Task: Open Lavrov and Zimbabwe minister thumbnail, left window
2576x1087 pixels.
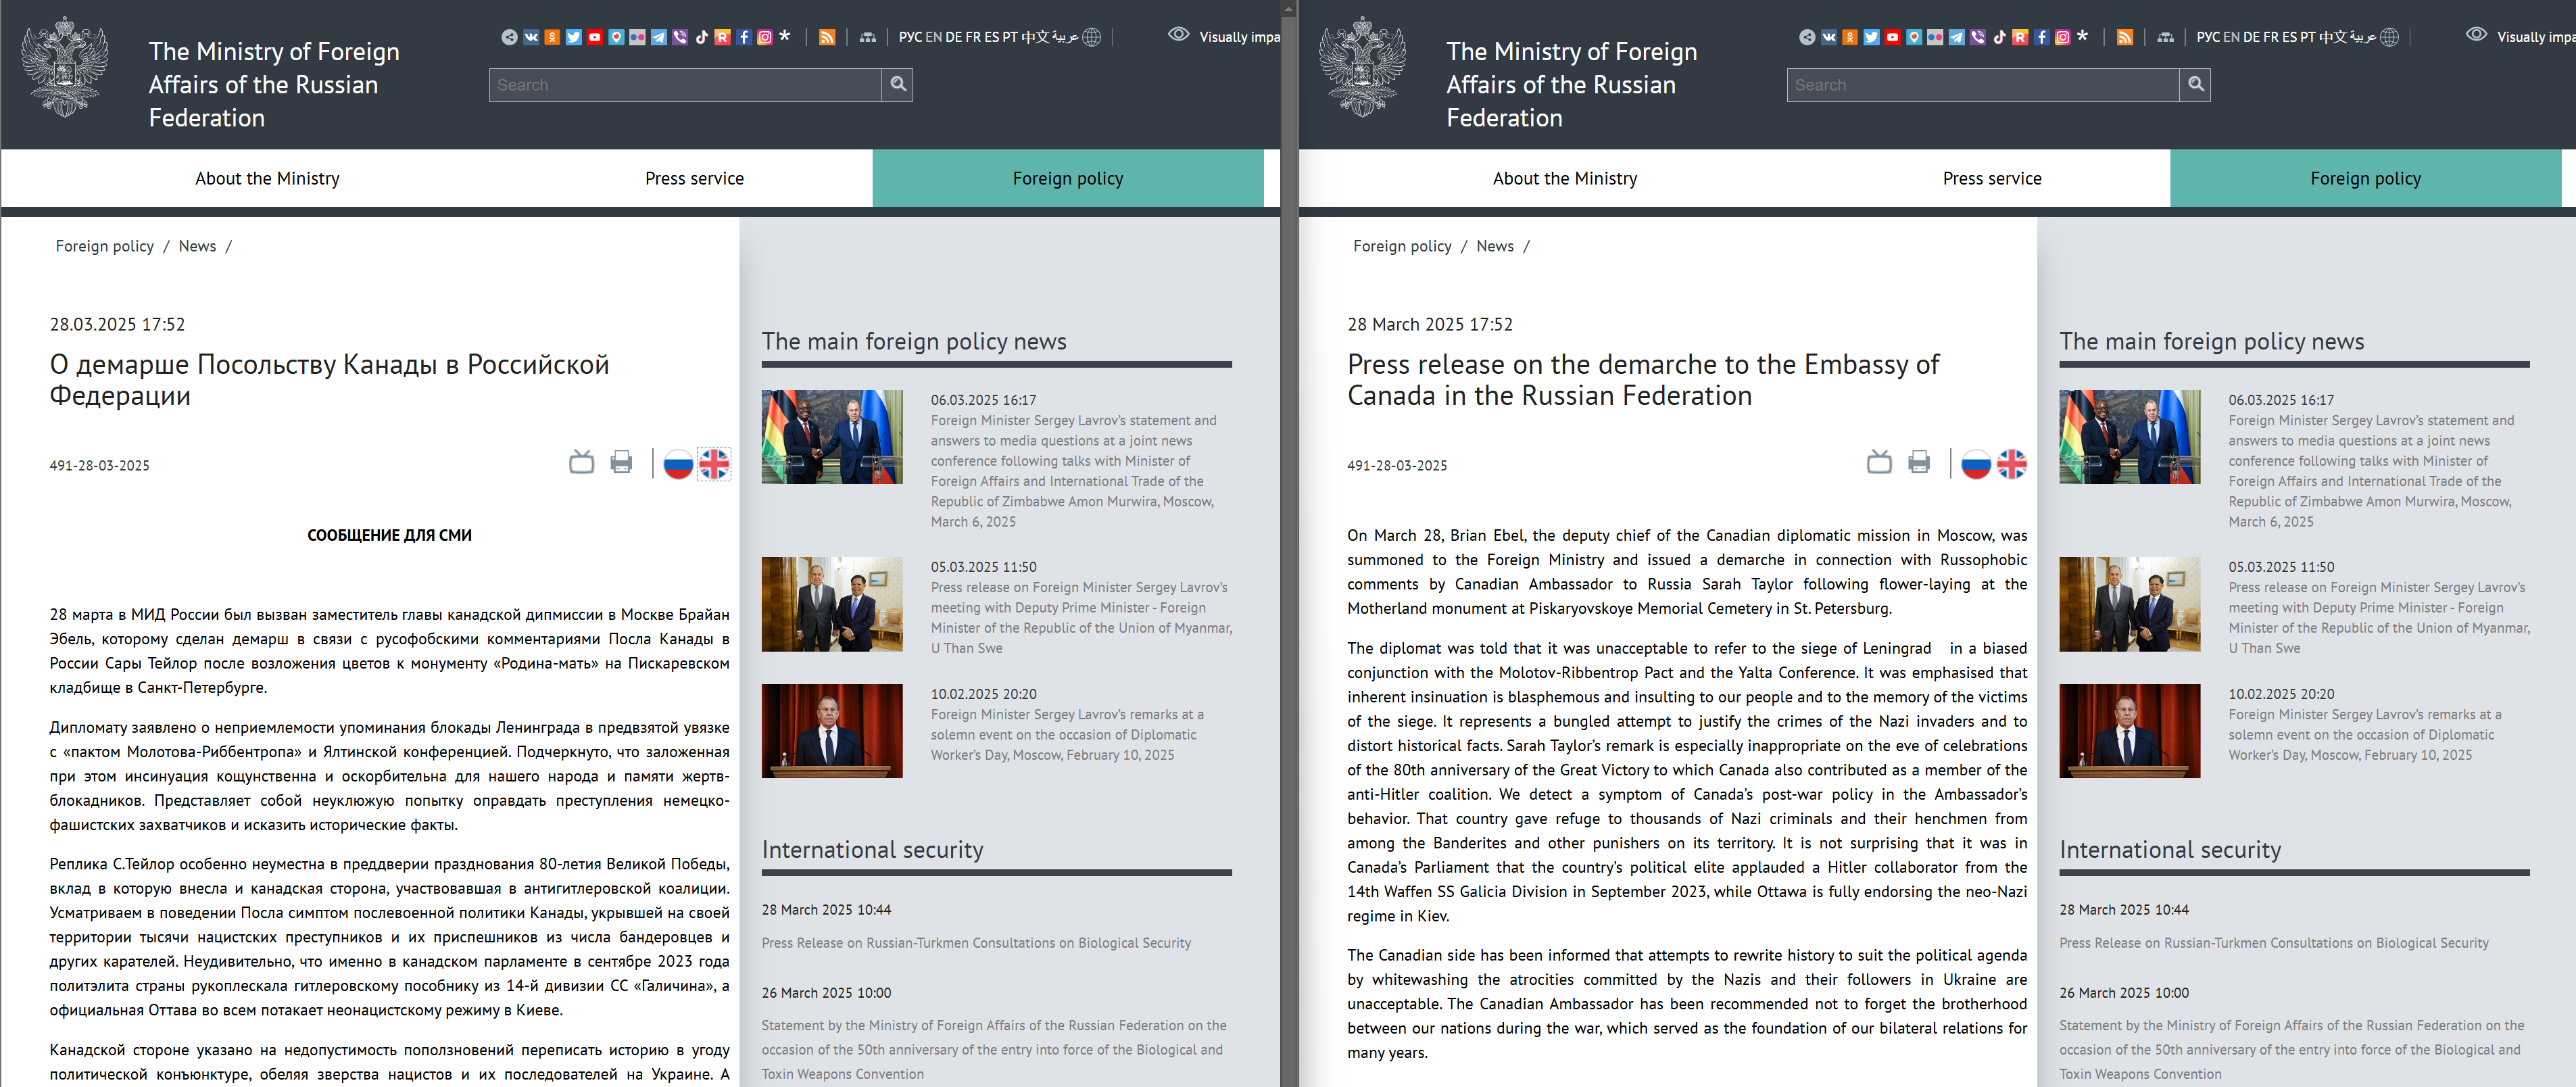Action: point(832,437)
